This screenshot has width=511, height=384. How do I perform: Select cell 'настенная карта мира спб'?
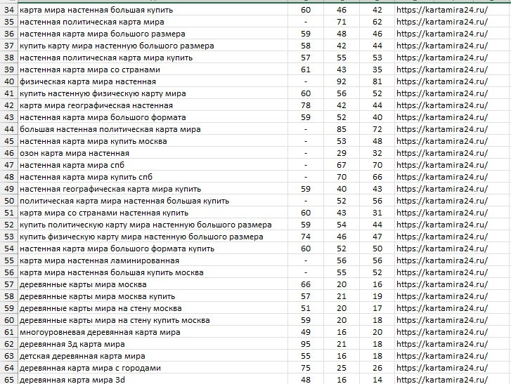point(153,165)
